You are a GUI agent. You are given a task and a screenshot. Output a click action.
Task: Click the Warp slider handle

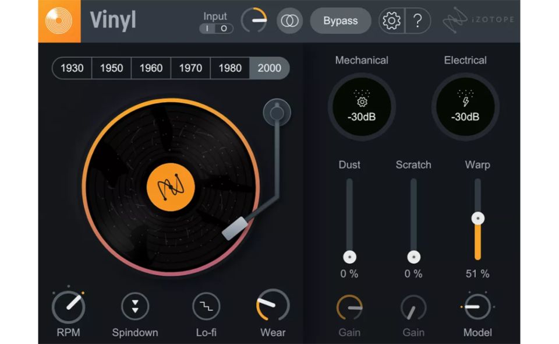coord(477,219)
